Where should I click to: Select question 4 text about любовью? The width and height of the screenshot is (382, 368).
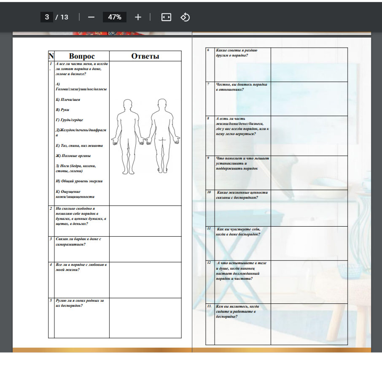(x=81, y=267)
